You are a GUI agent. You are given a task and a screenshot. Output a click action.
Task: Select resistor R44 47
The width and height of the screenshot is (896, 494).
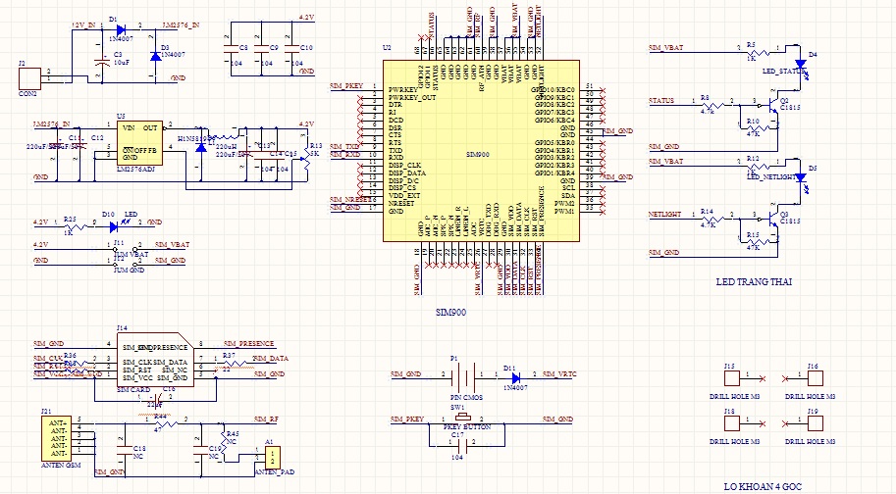click(166, 423)
